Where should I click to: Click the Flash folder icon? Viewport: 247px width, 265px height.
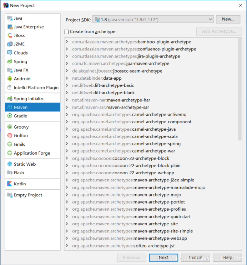pos(10,173)
